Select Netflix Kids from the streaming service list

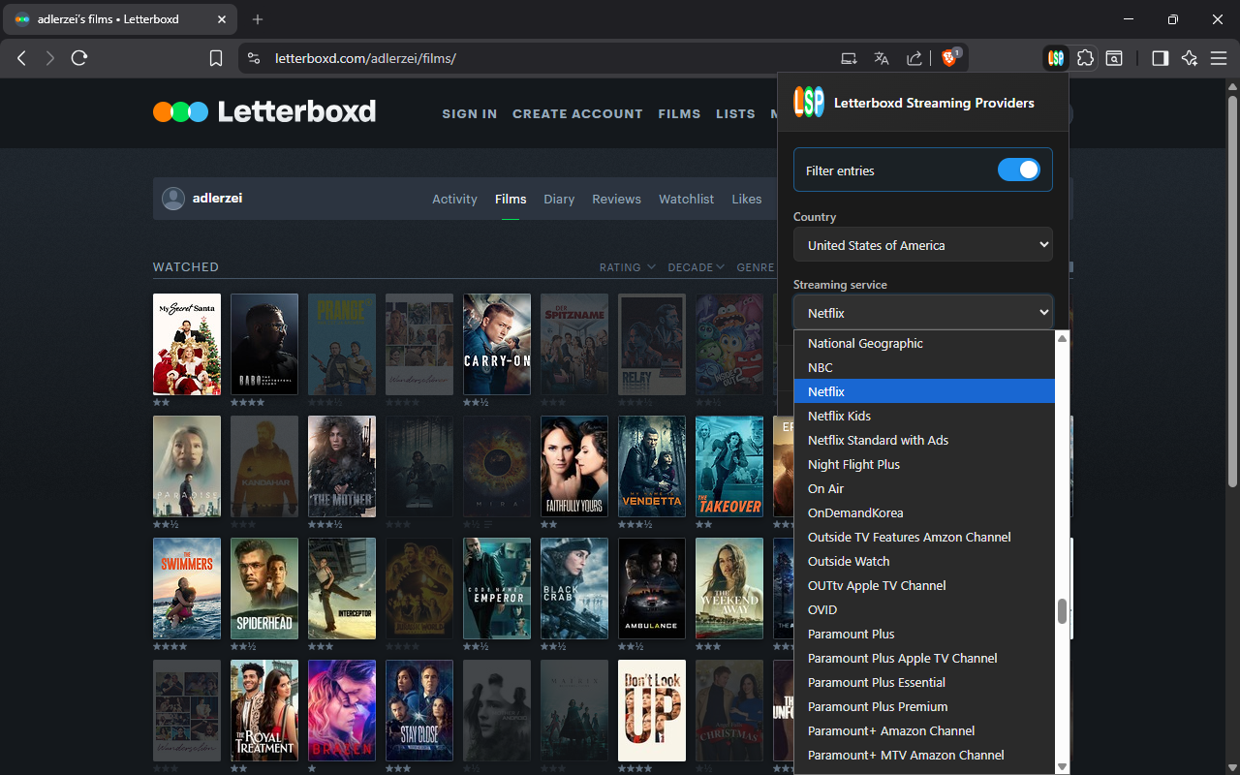pos(839,416)
